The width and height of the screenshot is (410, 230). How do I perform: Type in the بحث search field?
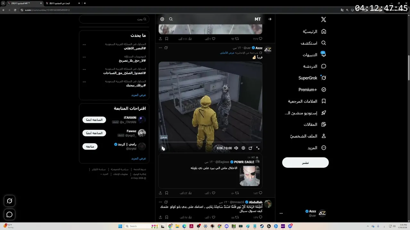114,19
